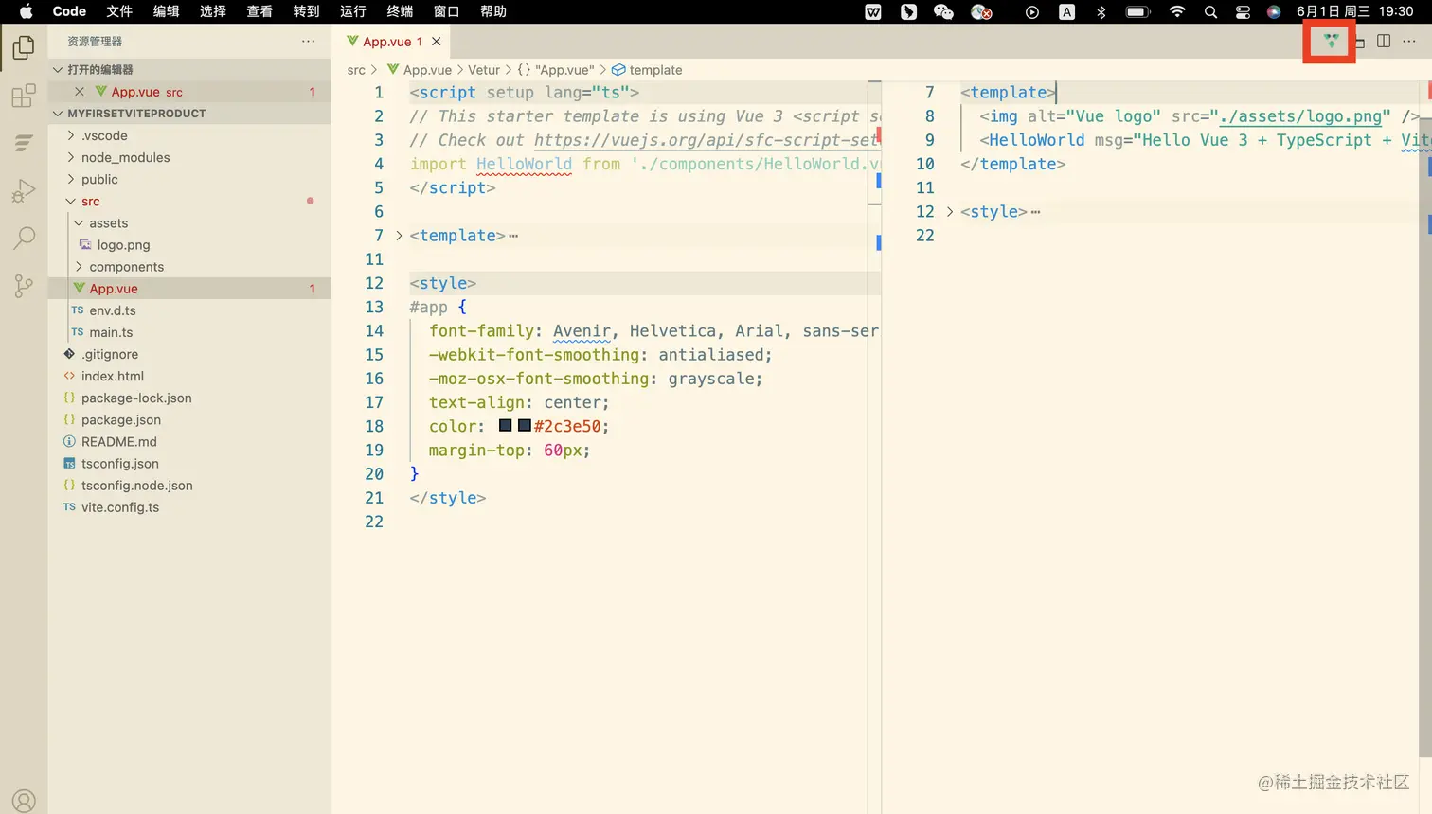Open the 运行 menu
The image size is (1432, 814).
(x=353, y=11)
